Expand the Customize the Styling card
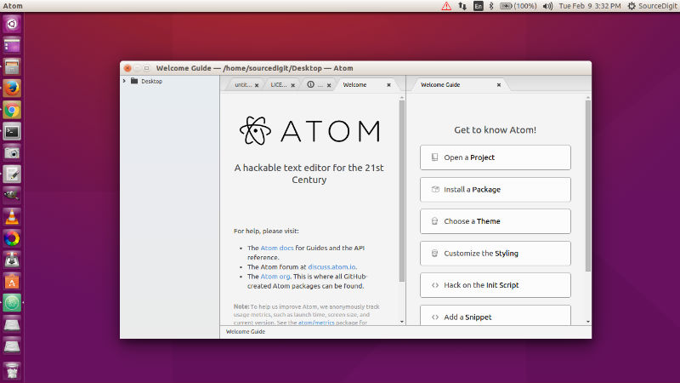This screenshot has width=680, height=383. point(496,253)
